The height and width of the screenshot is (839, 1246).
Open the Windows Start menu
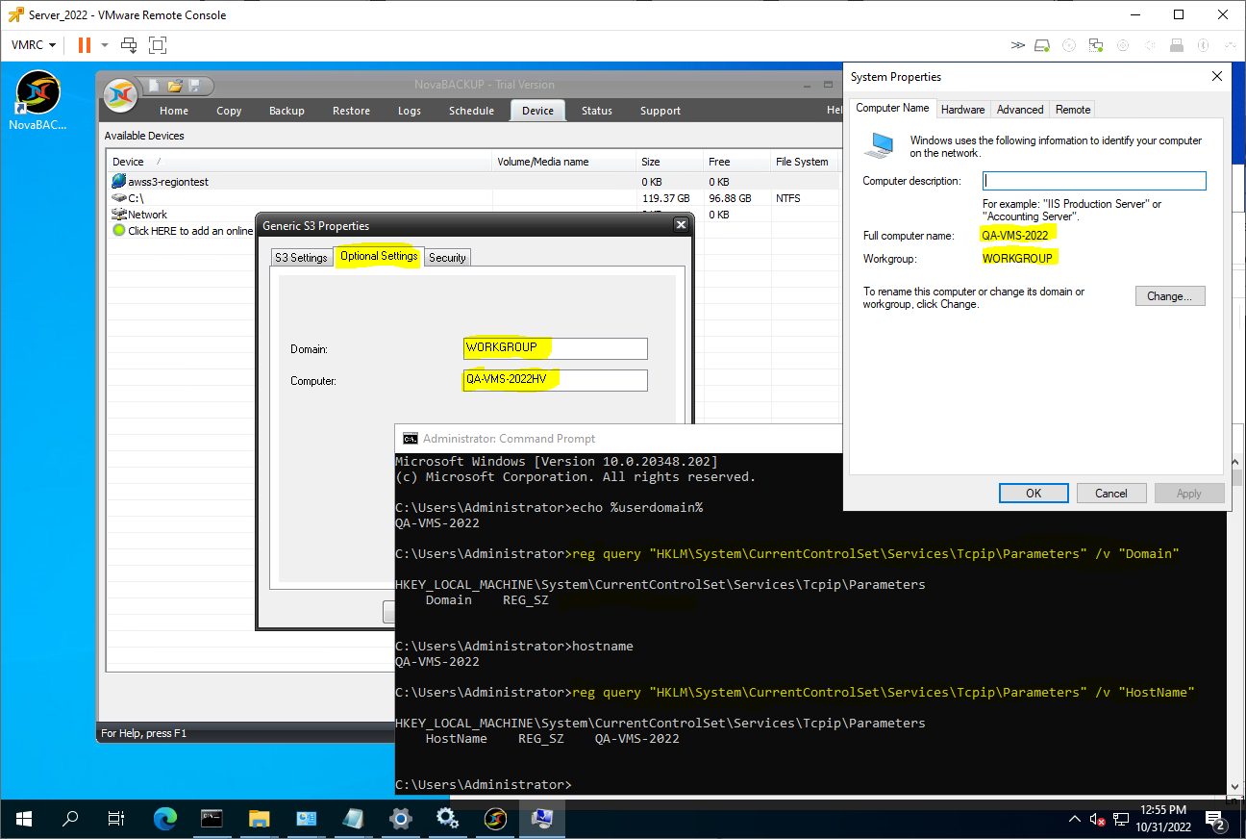point(24,819)
